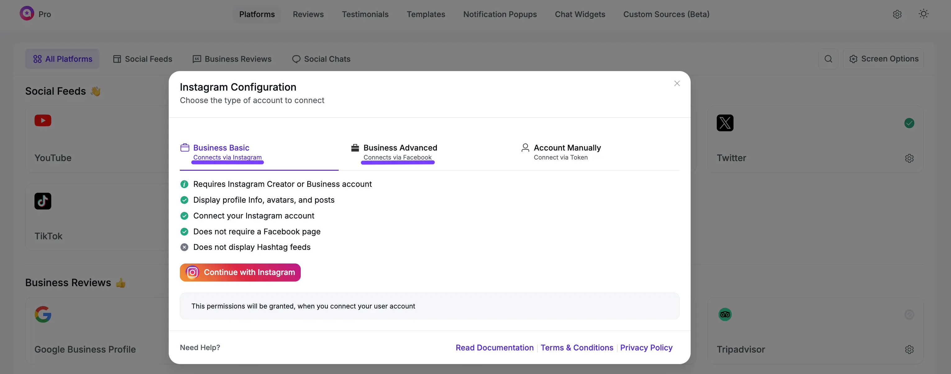Image resolution: width=951 pixels, height=374 pixels.
Task: Click the Google Business Profile logo
Action: click(43, 314)
